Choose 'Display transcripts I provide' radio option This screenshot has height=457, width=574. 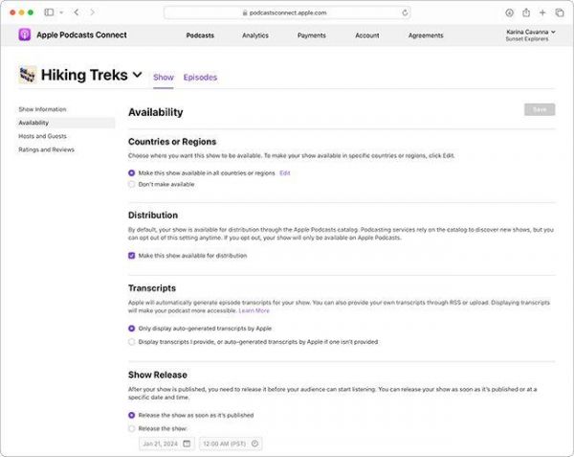click(132, 341)
